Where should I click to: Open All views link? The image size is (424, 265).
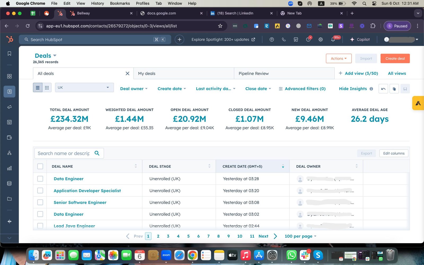pyautogui.click(x=397, y=73)
